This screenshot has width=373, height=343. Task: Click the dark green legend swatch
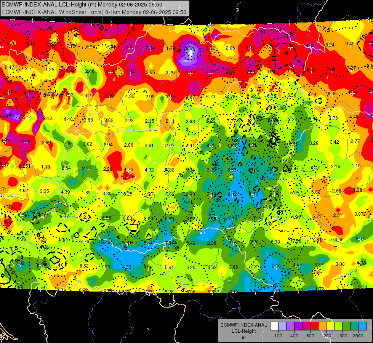pyautogui.click(x=346, y=326)
